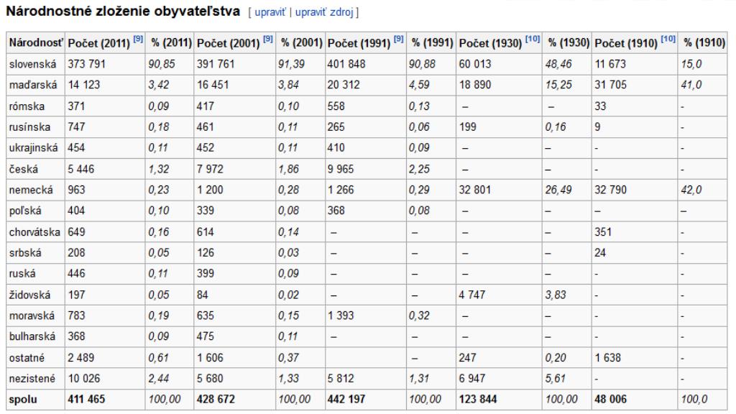Click the 'Národnosť' column header

[x=36, y=42]
